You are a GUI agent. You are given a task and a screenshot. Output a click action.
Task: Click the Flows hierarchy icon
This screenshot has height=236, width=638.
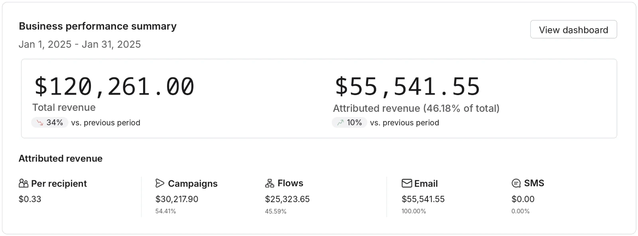(x=270, y=183)
